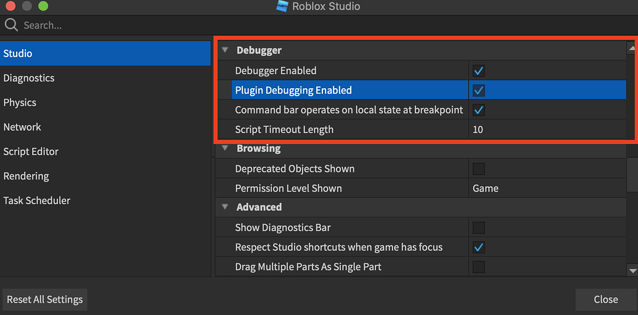Screen dimensions: 638x315
Task: Click Reset All Settings button
Action: 45,300
